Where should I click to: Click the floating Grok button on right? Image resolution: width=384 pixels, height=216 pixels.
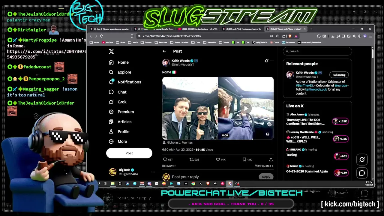362,160
